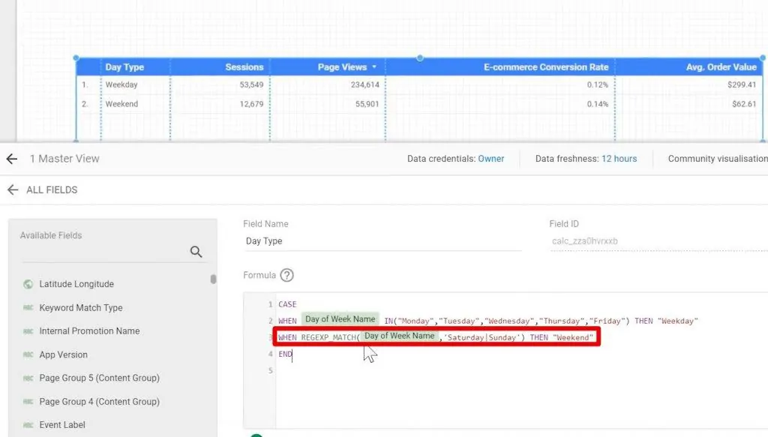Click the Field ID text box
Image resolution: width=768 pixels, height=437 pixels.
(657, 241)
